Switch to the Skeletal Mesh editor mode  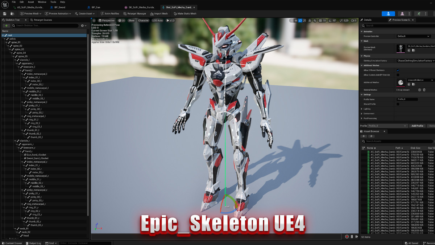tap(402, 13)
